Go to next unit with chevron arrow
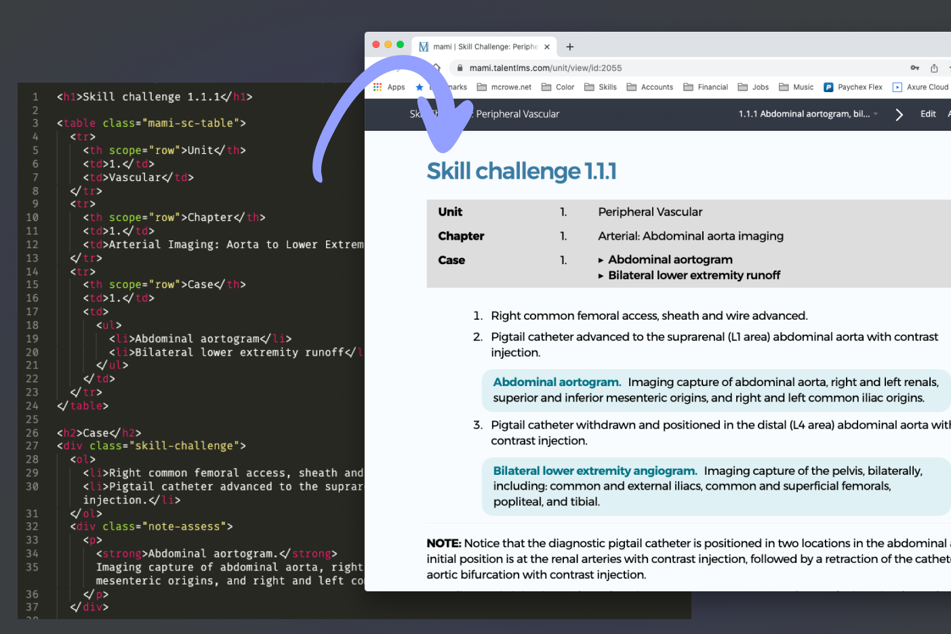This screenshot has width=951, height=634. (899, 114)
